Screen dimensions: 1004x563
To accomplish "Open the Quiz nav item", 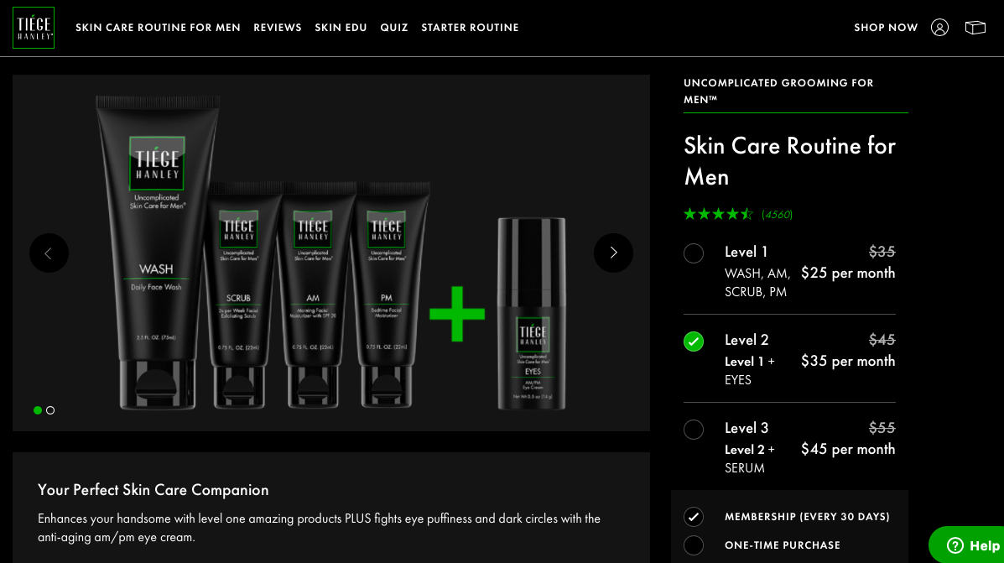I will pos(393,28).
